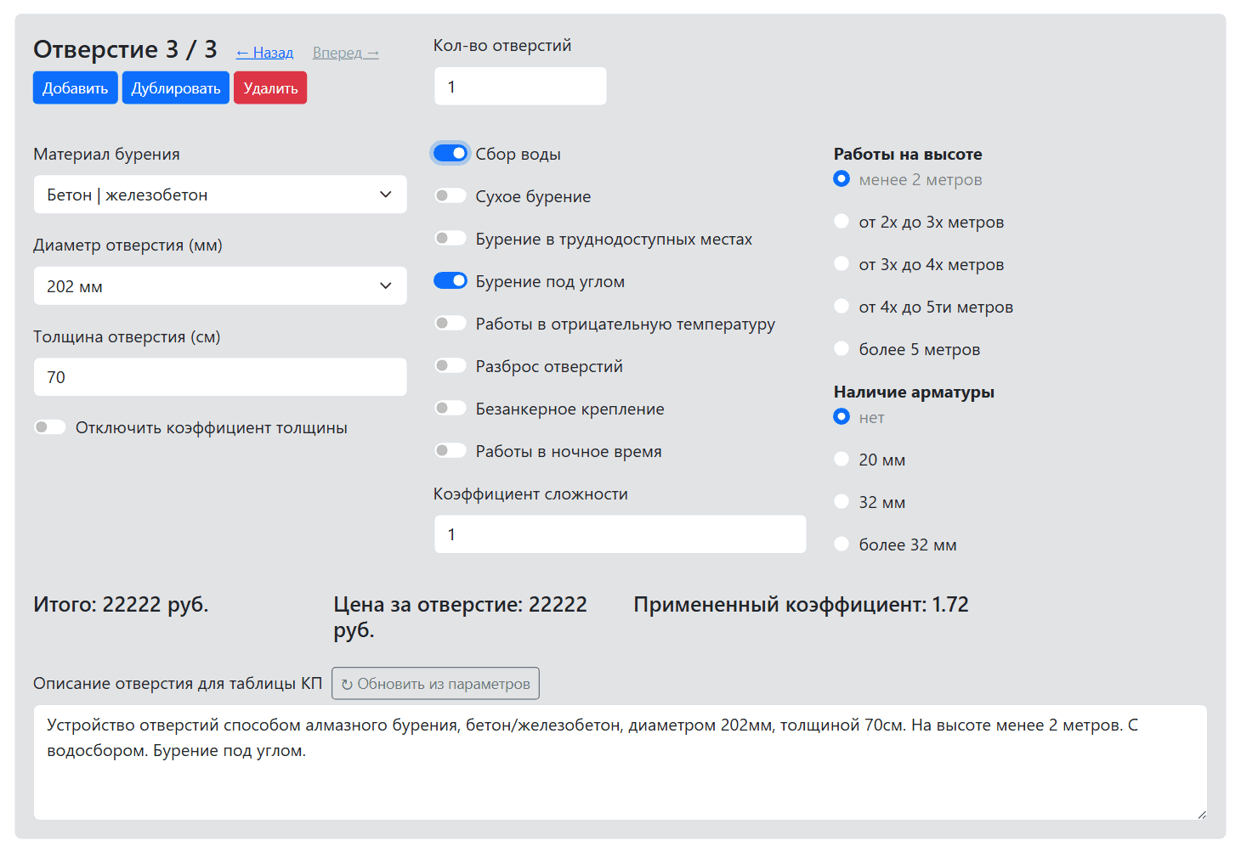The image size is (1241, 841).
Task: Open the Диаметр отверстия dropdown
Action: pos(220,286)
